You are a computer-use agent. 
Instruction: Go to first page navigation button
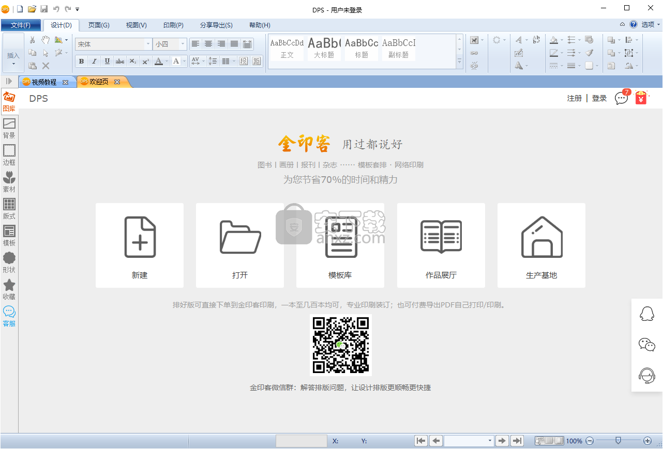tap(421, 441)
